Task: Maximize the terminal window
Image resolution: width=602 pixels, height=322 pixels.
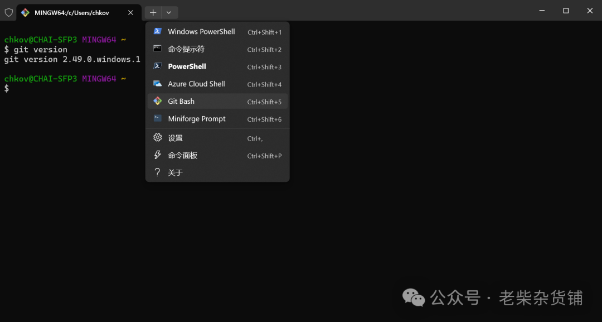Action: [x=566, y=11]
